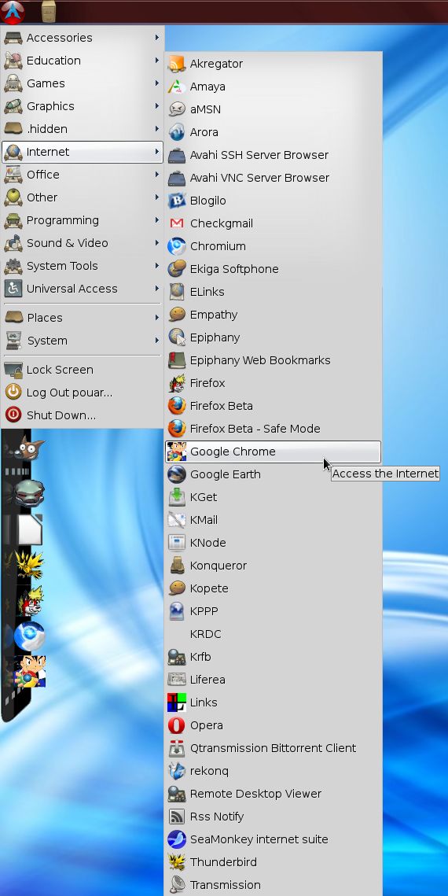448x896 pixels.
Task: Click the Thunderbird icon
Action: point(177,861)
